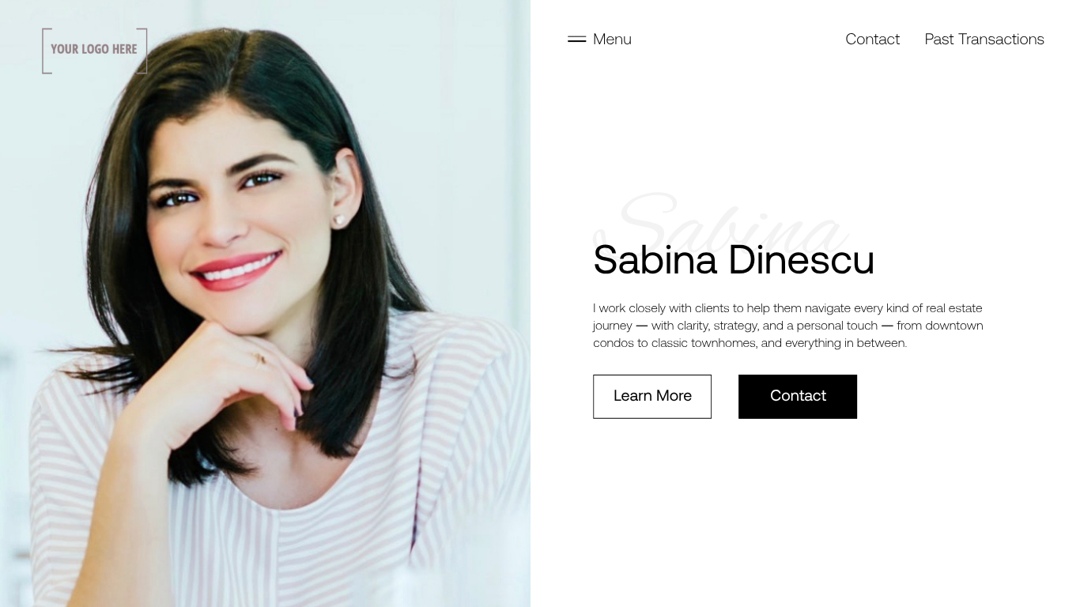This screenshot has width=1080, height=607.
Task: Select the 'Sabina Dinescu' heading
Action: point(734,259)
